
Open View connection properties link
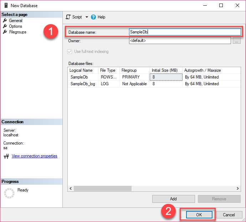pos(35,156)
